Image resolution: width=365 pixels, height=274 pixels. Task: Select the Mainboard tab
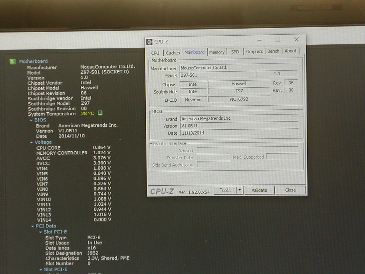point(194,52)
